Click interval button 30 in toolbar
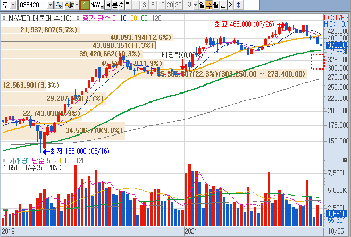 pos(178,5)
